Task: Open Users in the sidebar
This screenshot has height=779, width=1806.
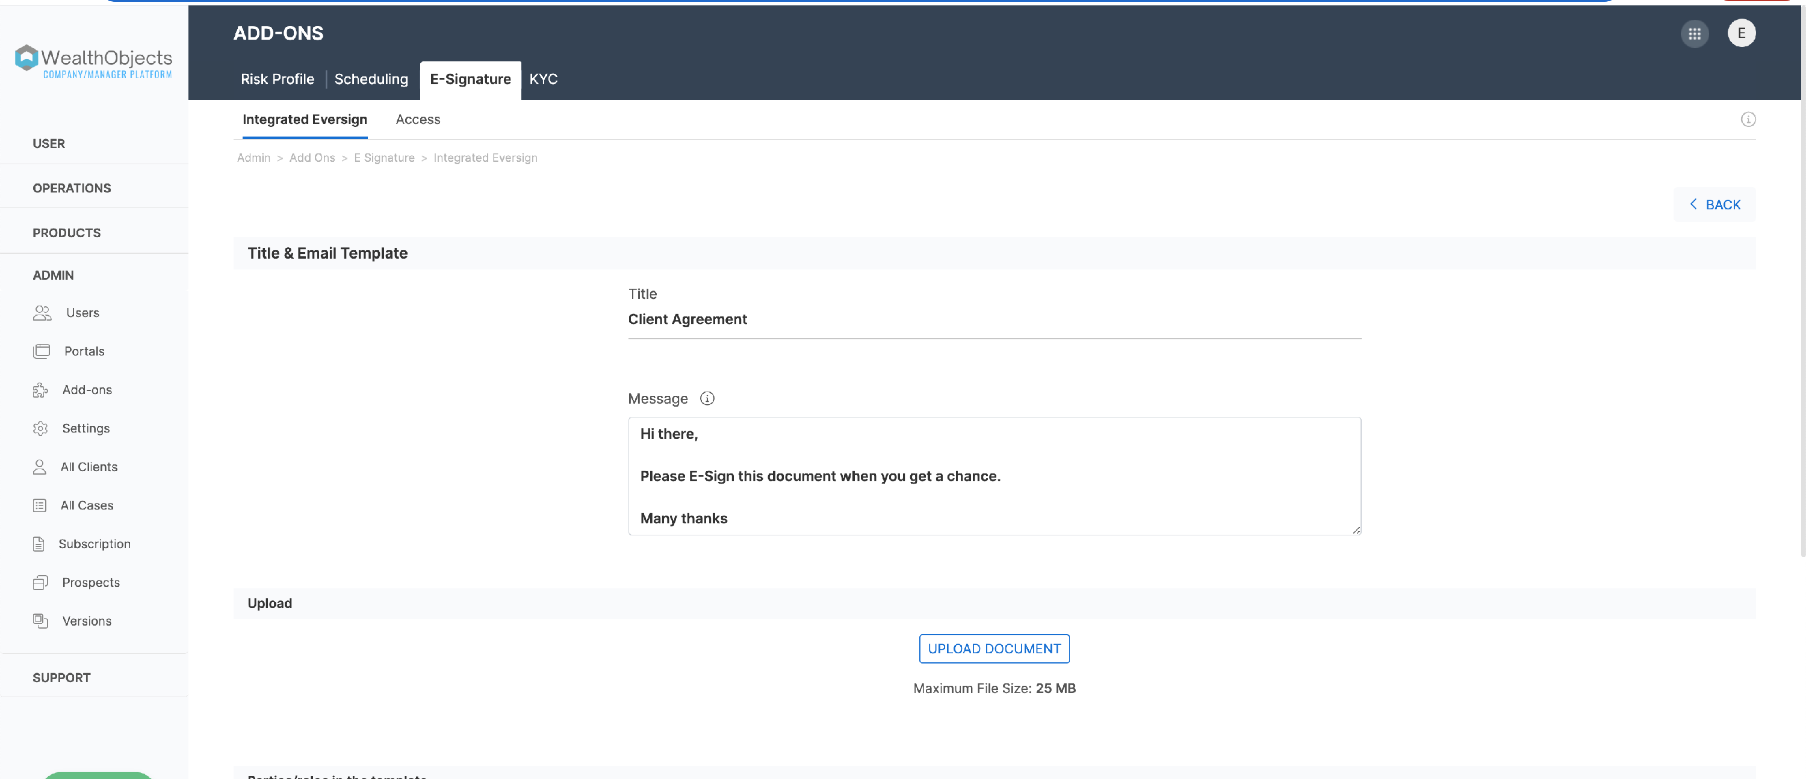Action: [82, 313]
